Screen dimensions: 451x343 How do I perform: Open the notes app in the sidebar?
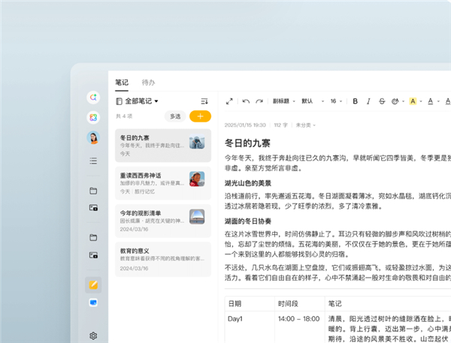(x=93, y=284)
